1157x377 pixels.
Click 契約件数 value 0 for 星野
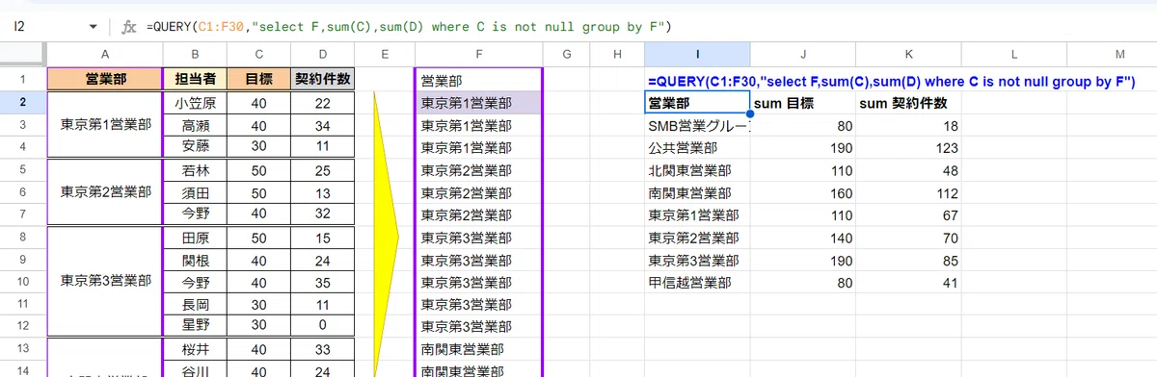click(322, 326)
